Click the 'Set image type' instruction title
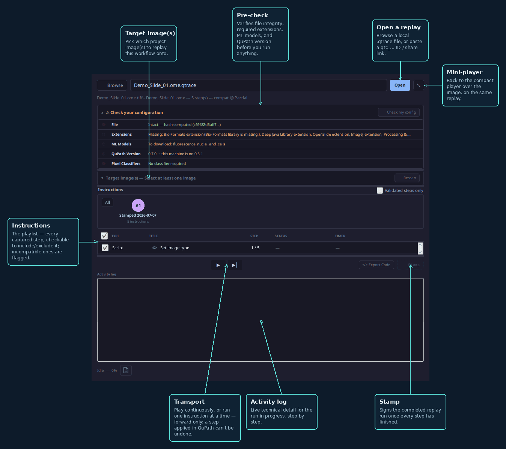The width and height of the screenshot is (506, 449). point(175,248)
